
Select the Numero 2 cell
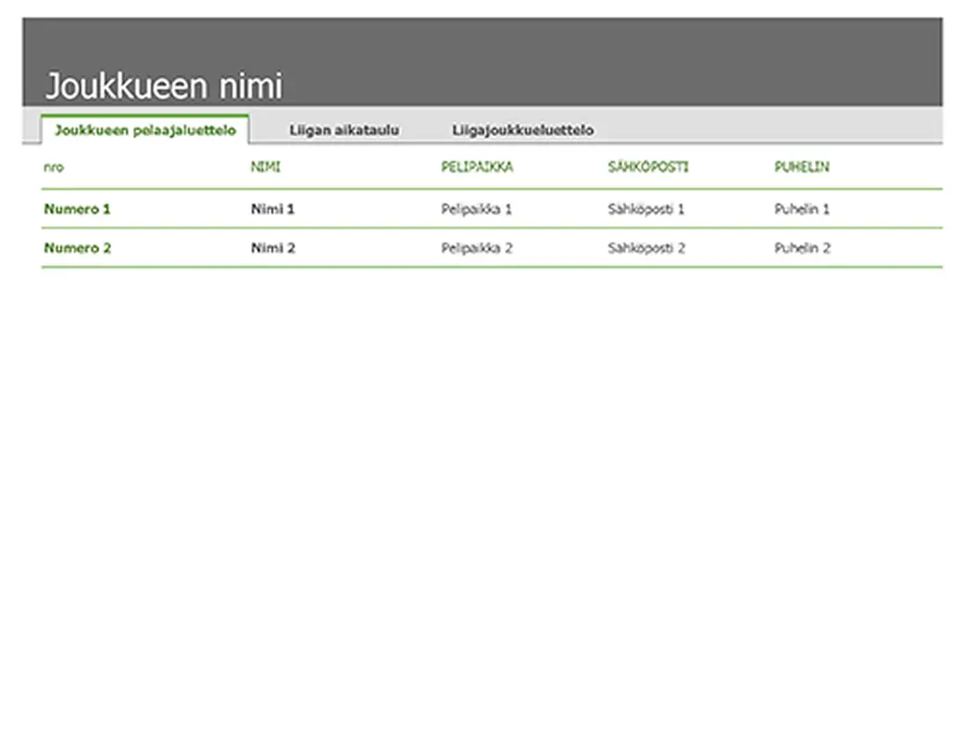pyautogui.click(x=78, y=248)
